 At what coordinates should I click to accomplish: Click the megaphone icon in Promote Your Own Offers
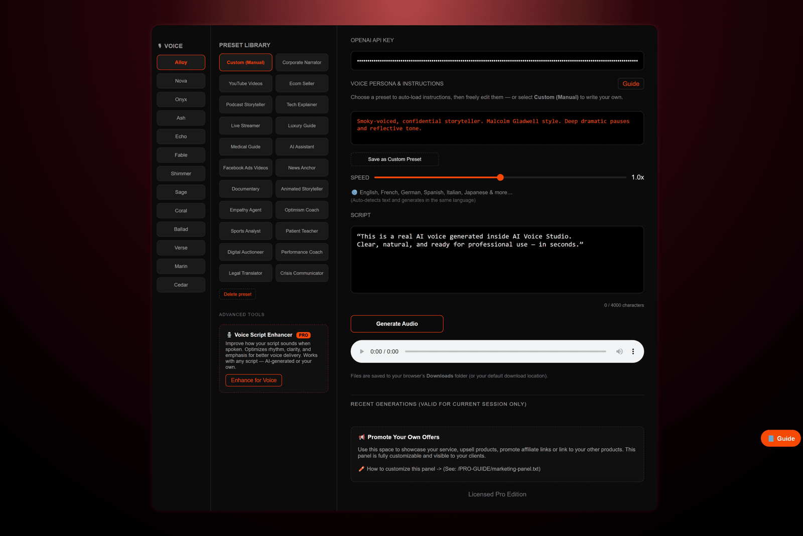360,437
